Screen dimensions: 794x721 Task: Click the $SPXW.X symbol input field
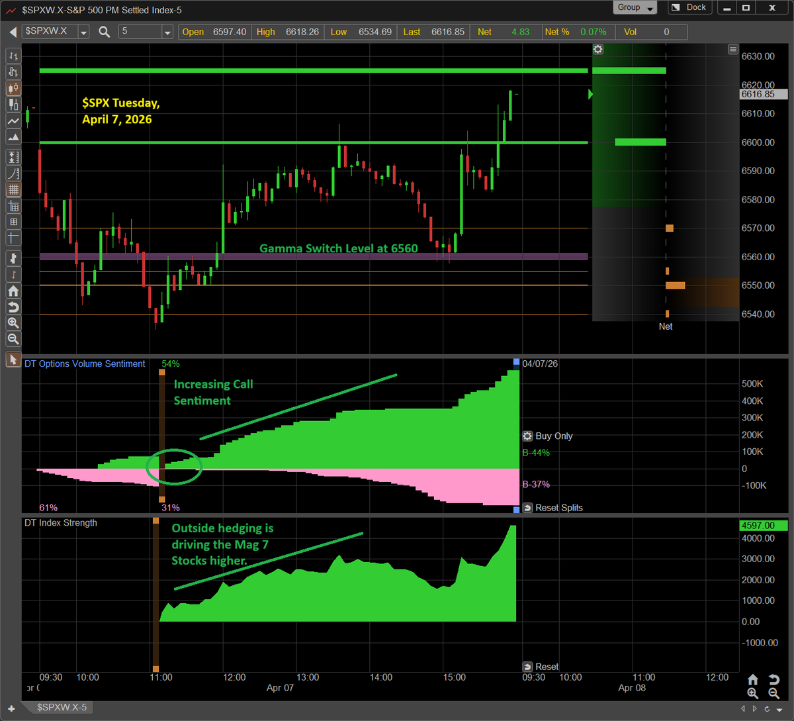coord(50,32)
